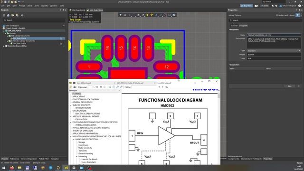Click the Properties panel filter funnel icon
This screenshot has width=304, height=171.
298,15
